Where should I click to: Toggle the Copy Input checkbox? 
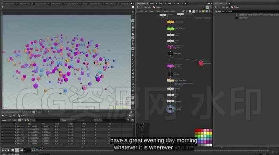(237, 15)
